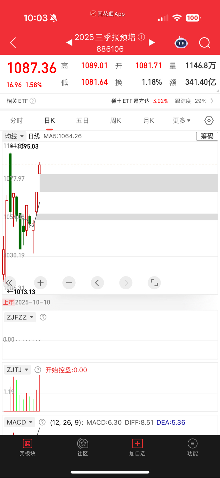Open the AI robot assistant icon
Image resolution: width=220 pixels, height=478 pixels.
[181, 43]
